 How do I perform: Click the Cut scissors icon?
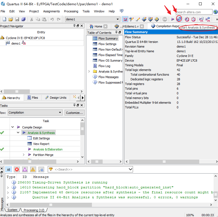pos(31,19)
